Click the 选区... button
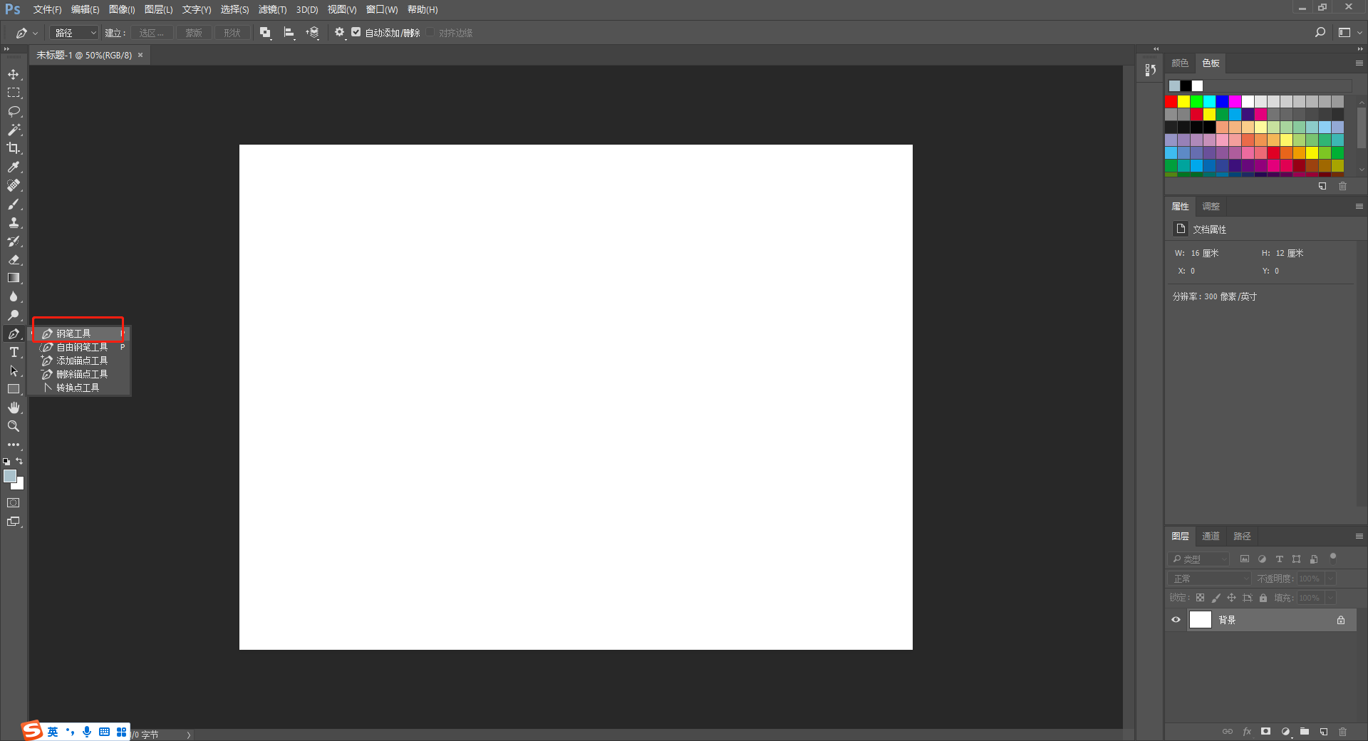 coord(152,33)
